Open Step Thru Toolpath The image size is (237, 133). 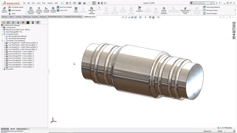pos(64,7)
